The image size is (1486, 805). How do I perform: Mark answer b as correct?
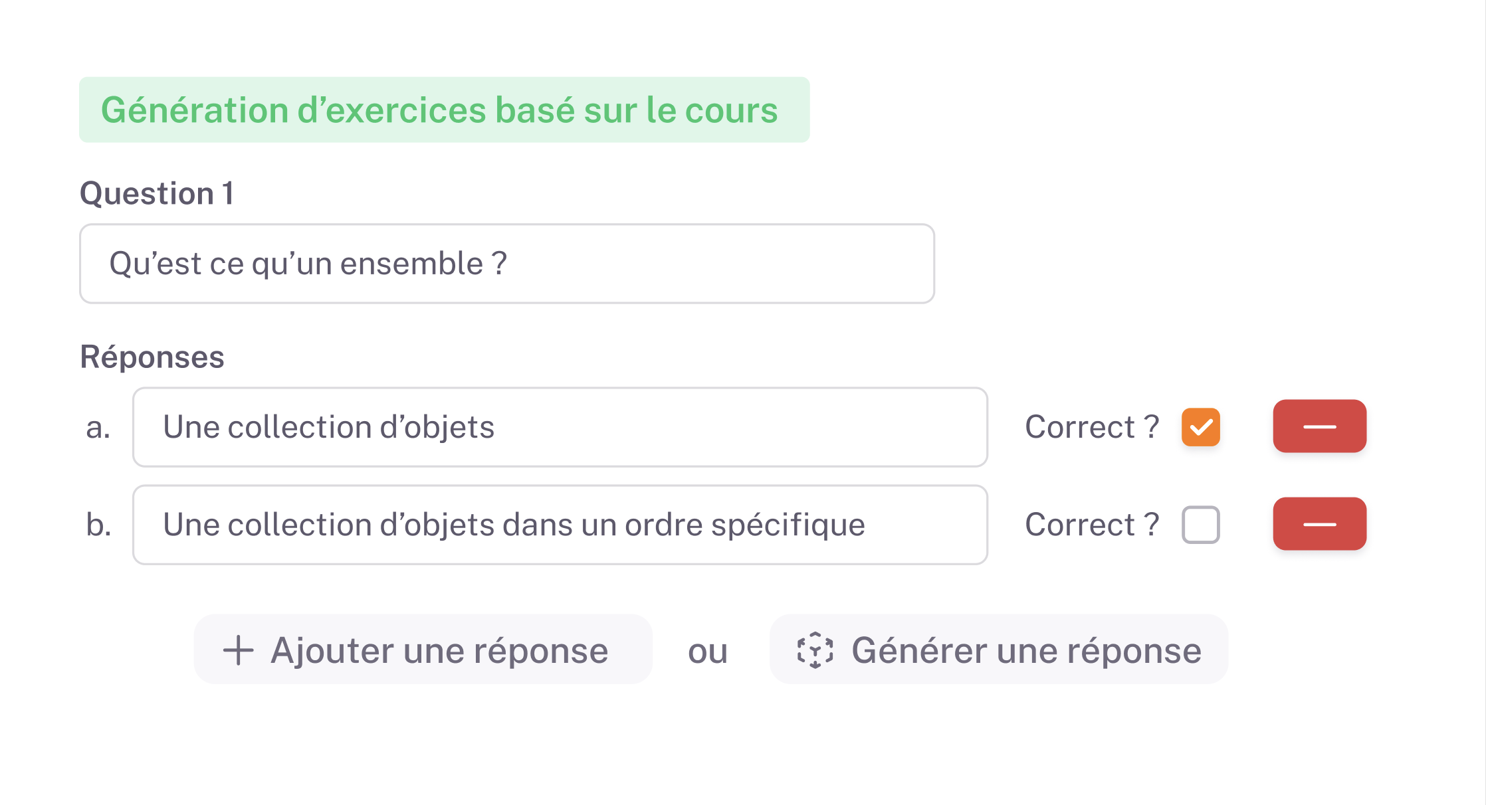point(1200,525)
